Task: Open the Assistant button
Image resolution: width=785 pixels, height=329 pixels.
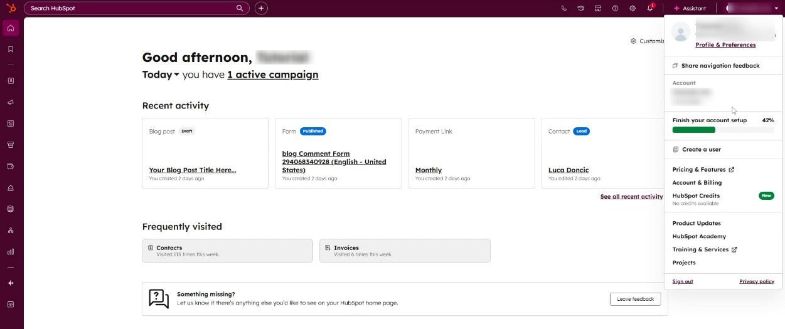Action: [690, 8]
